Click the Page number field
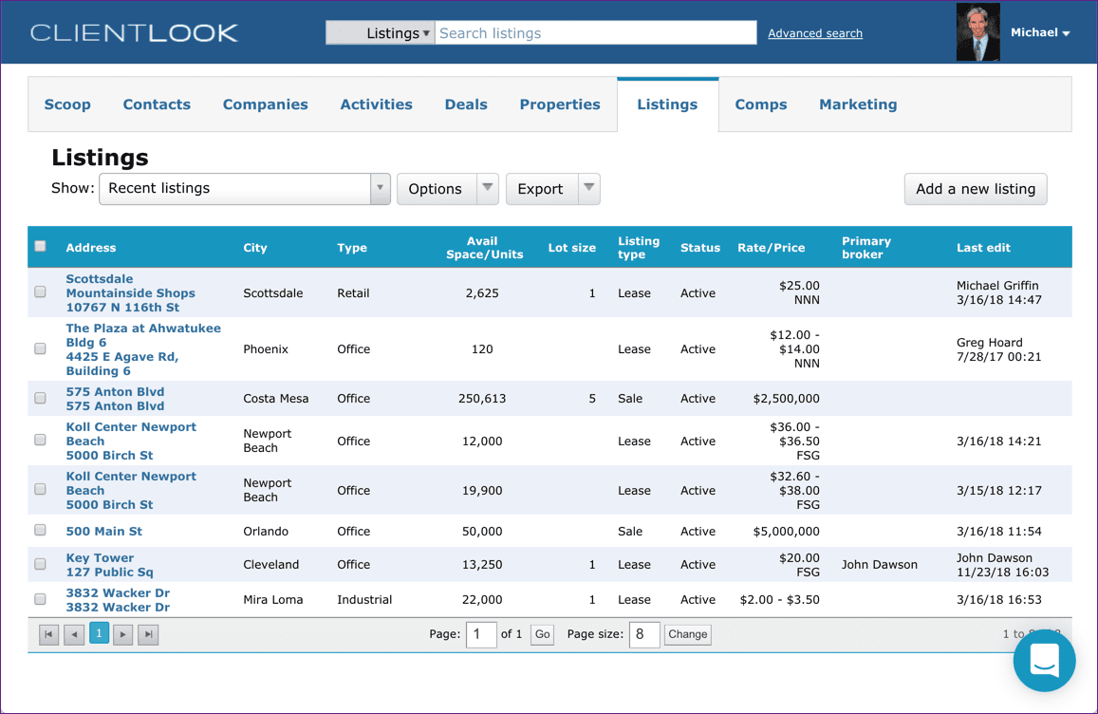 (481, 635)
